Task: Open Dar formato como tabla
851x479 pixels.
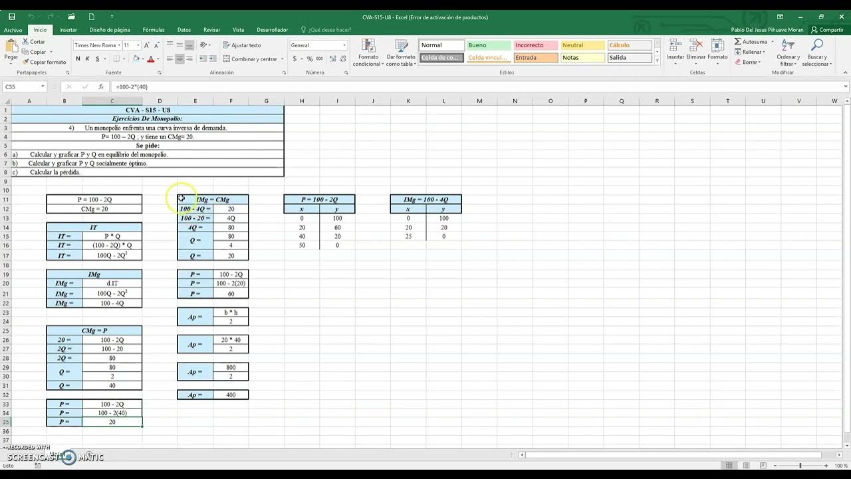Action: coord(401,53)
